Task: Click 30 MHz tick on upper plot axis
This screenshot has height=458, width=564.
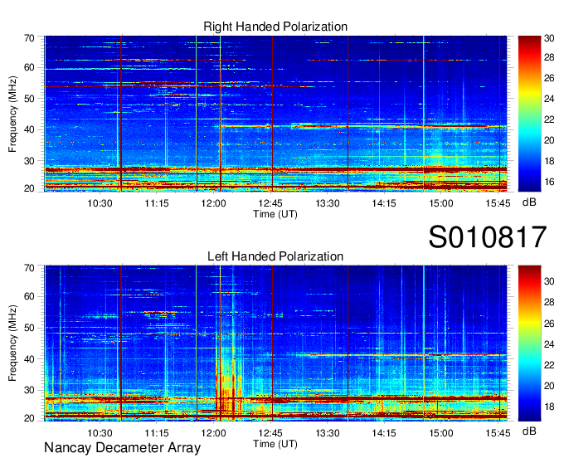Action: pyautogui.click(x=29, y=161)
